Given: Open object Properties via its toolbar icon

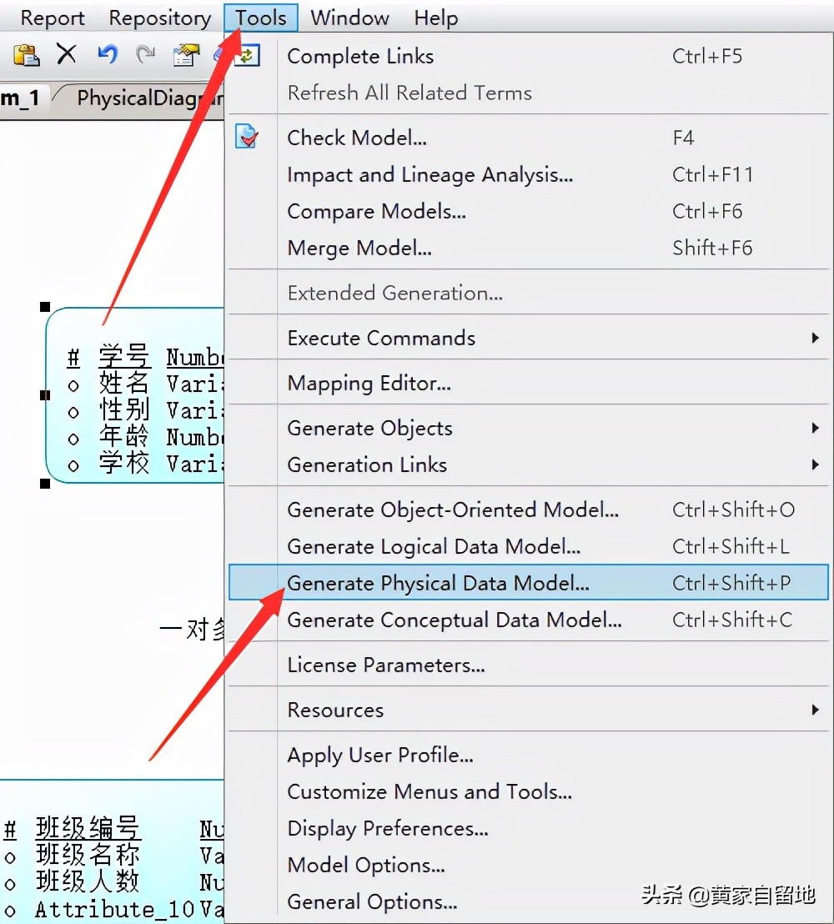Looking at the screenshot, I should tap(185, 54).
